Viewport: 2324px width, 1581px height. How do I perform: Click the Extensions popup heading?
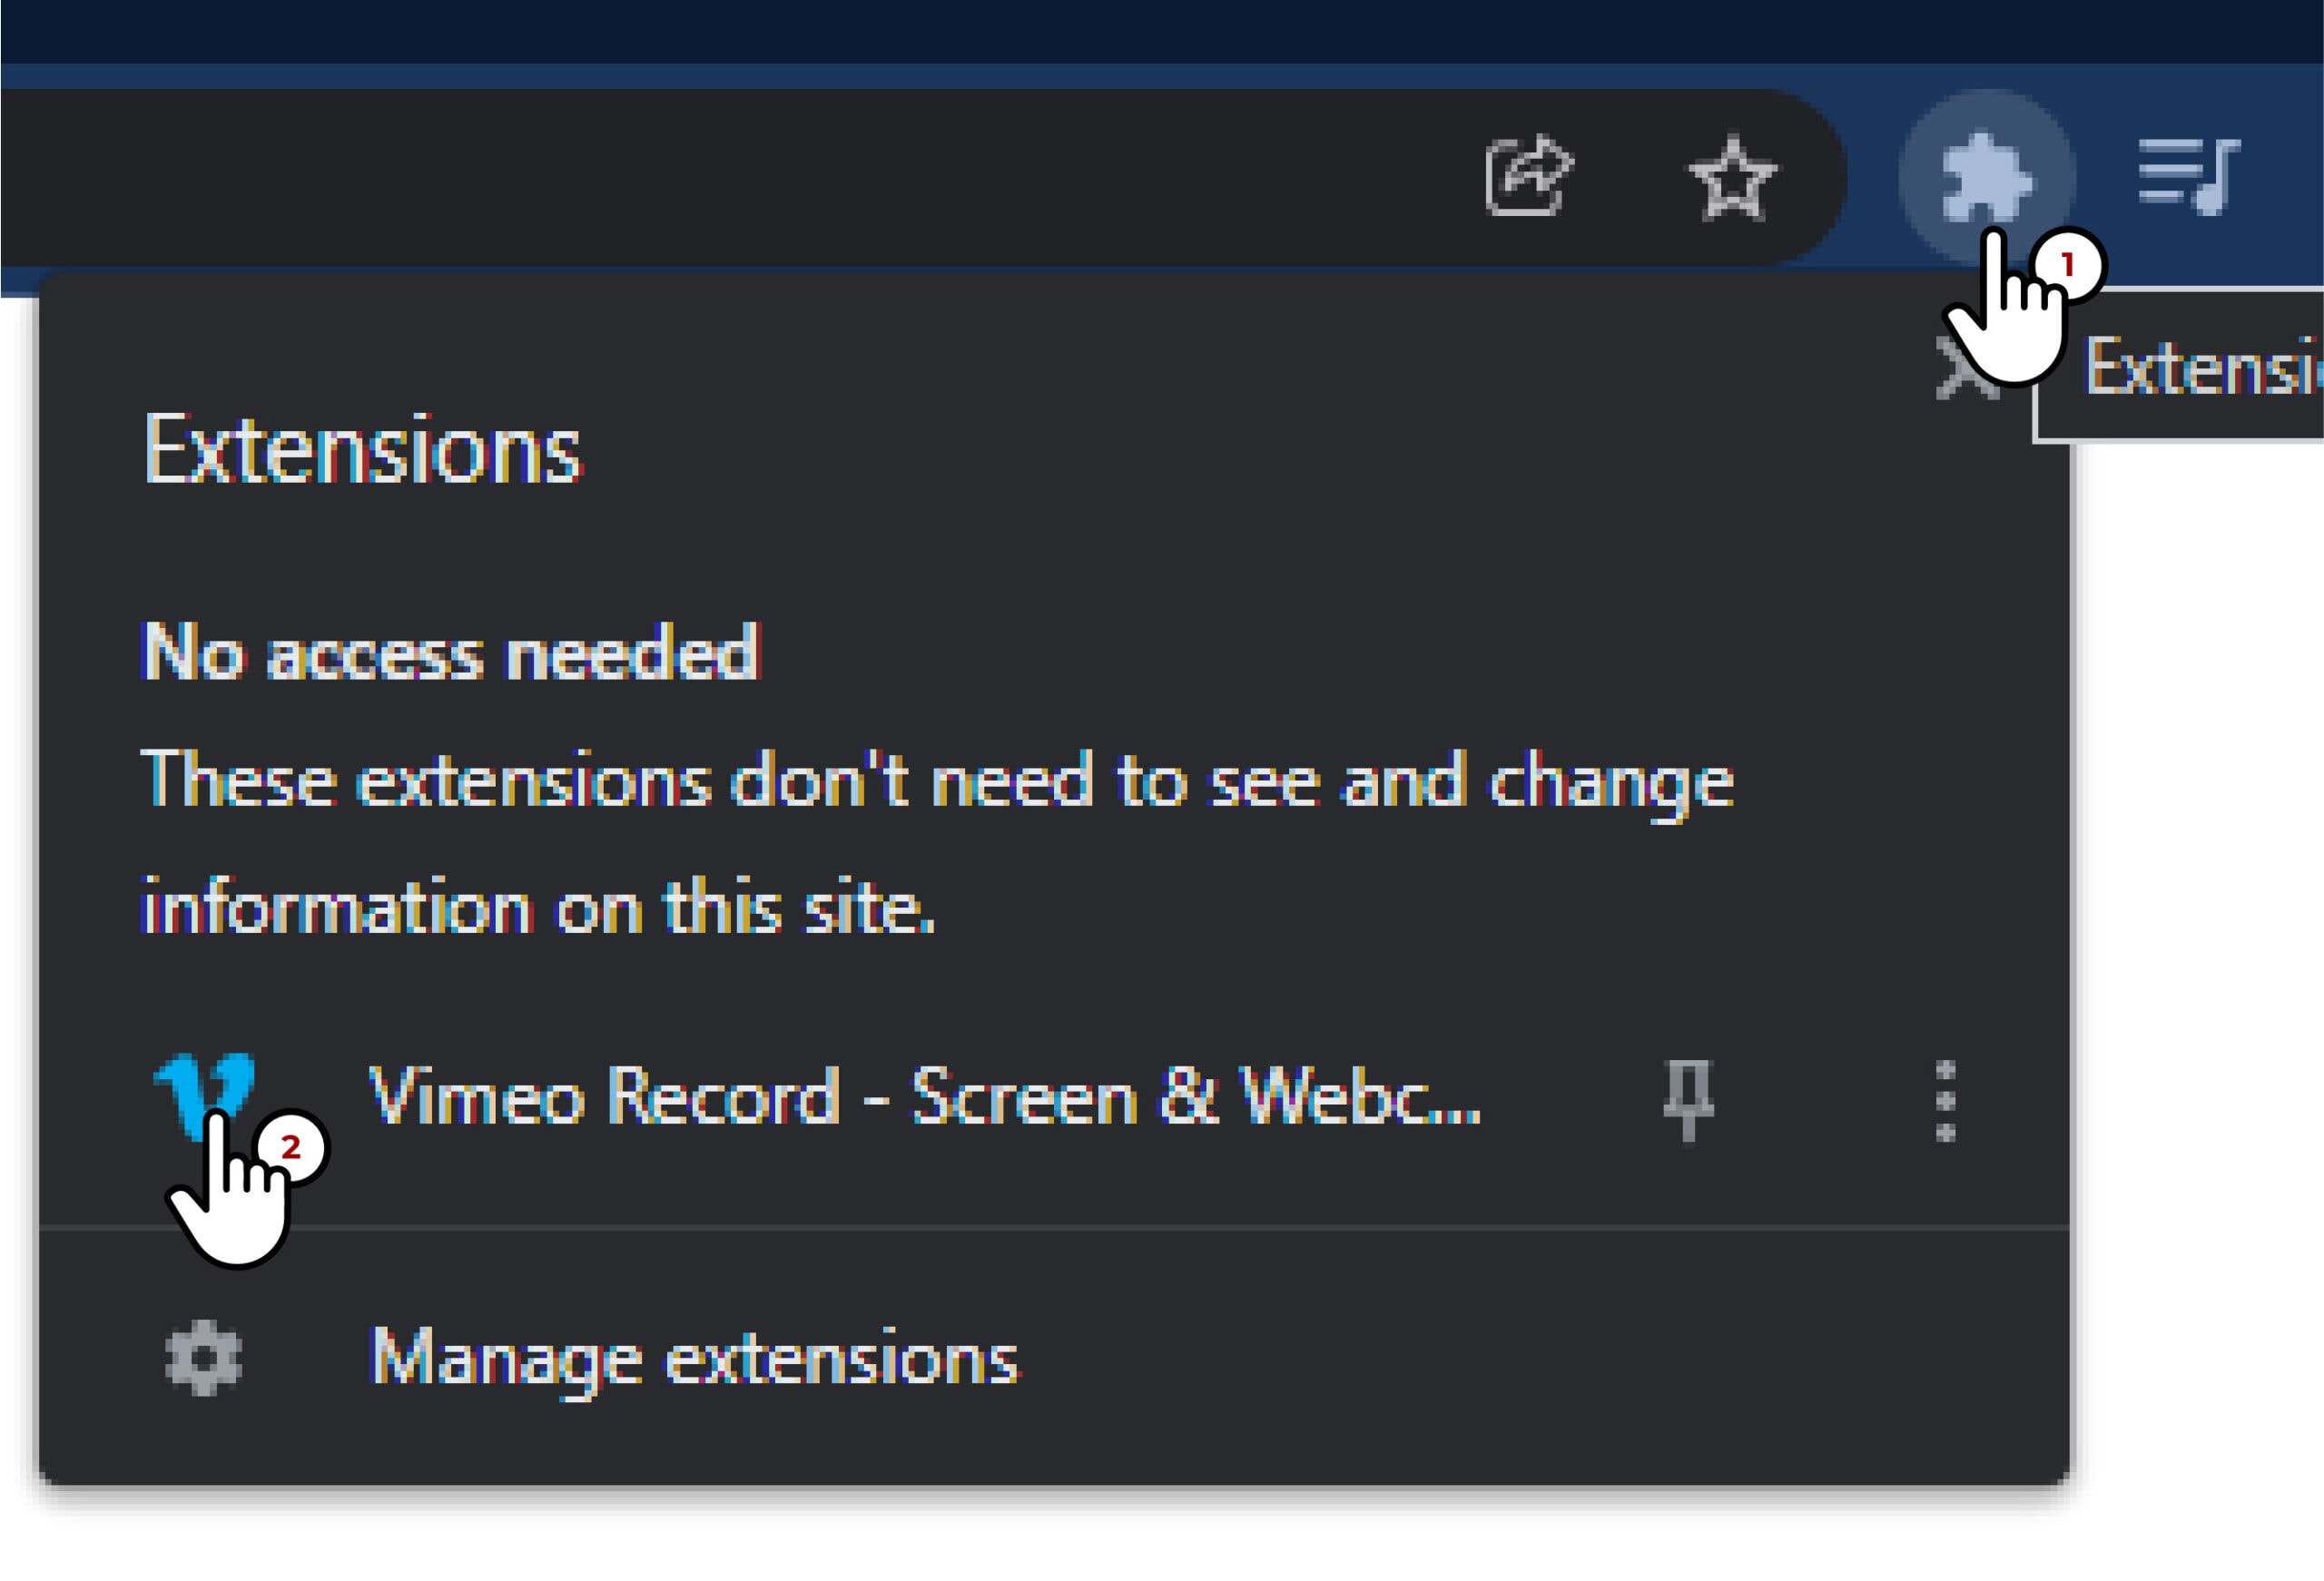pos(362,451)
